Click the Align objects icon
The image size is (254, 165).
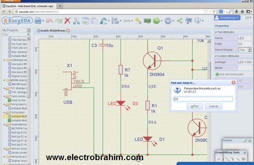116,21
